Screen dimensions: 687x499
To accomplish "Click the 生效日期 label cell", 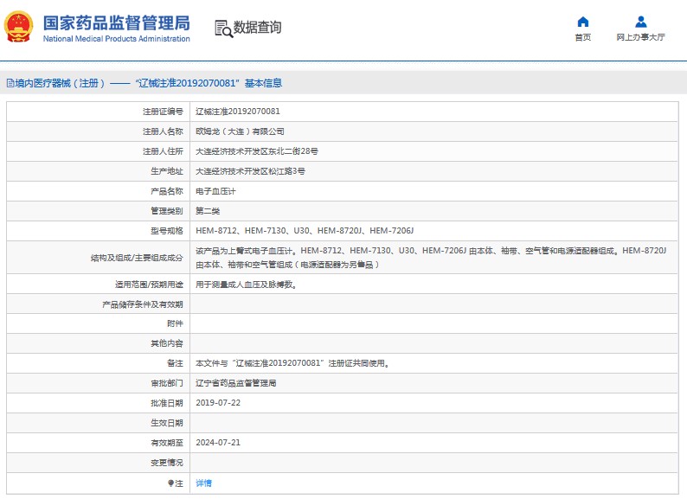I will point(98,423).
